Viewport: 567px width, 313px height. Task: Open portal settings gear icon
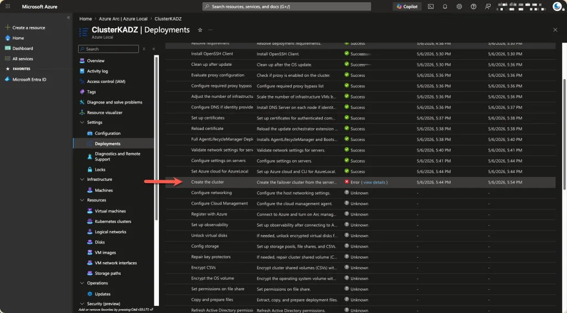(459, 7)
